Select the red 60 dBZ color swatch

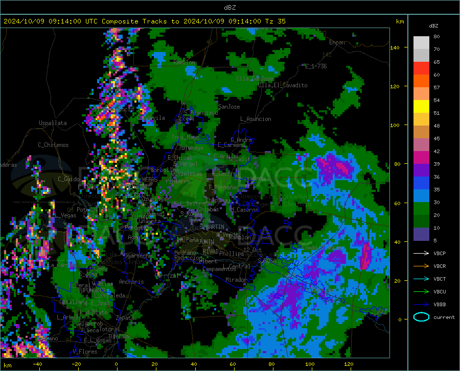[x=421, y=68]
